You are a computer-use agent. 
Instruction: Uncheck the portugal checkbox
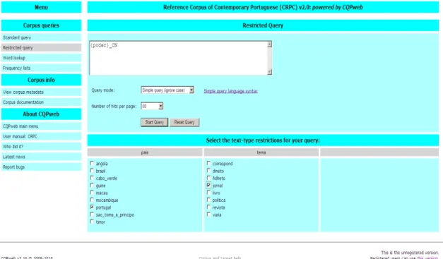92,207
